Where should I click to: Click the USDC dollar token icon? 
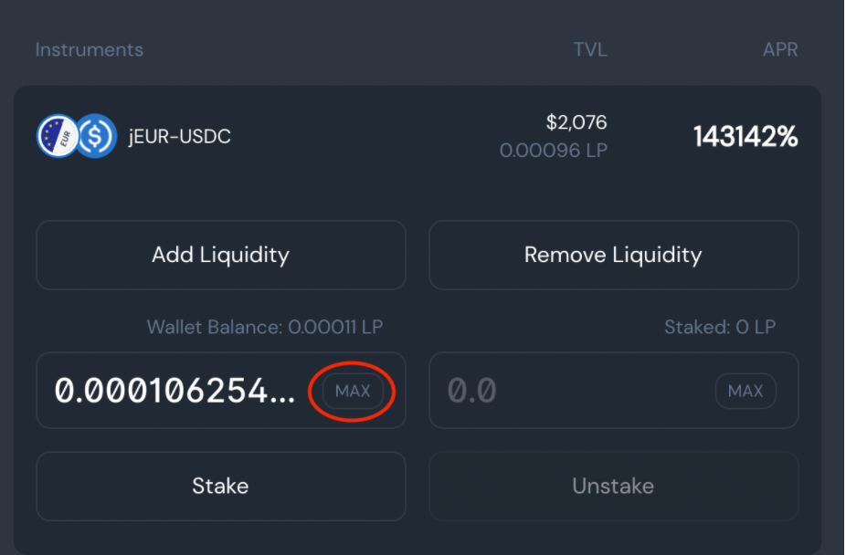pyautogui.click(x=96, y=137)
